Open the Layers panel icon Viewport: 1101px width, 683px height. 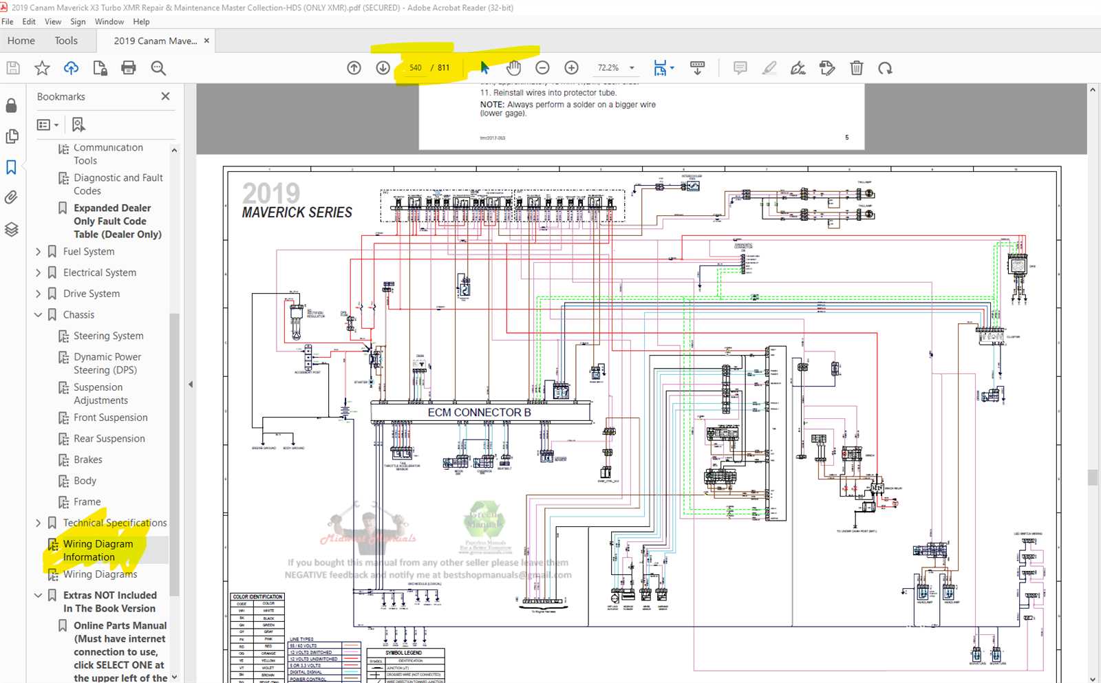[x=11, y=229]
